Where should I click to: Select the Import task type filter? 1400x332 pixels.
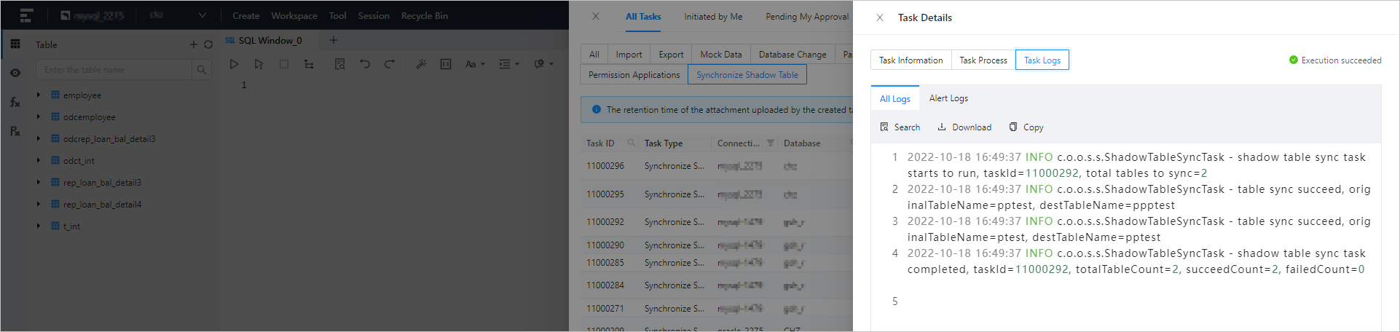click(629, 55)
